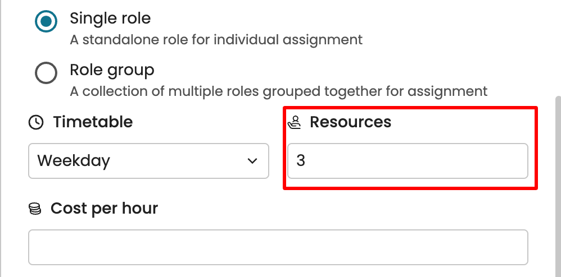Screen dimensions: 561x277
Task: Select the Single role radio button
Action: (x=46, y=22)
